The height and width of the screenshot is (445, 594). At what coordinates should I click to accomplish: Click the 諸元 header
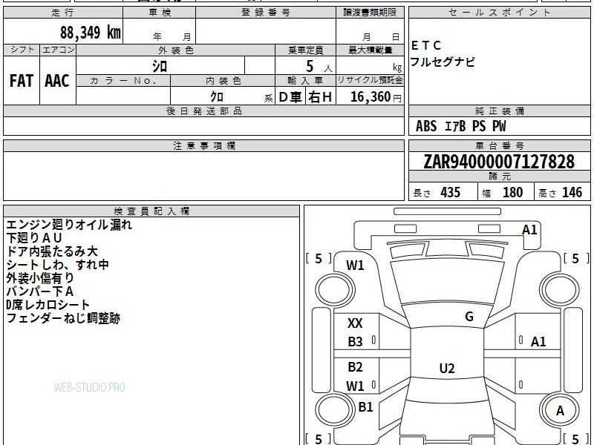coord(499,176)
